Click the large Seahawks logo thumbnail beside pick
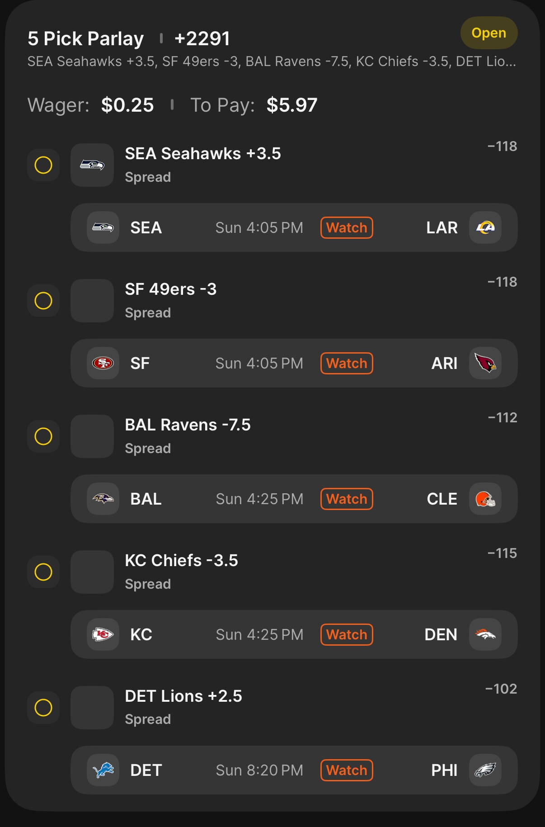The height and width of the screenshot is (827, 545). 92,165
